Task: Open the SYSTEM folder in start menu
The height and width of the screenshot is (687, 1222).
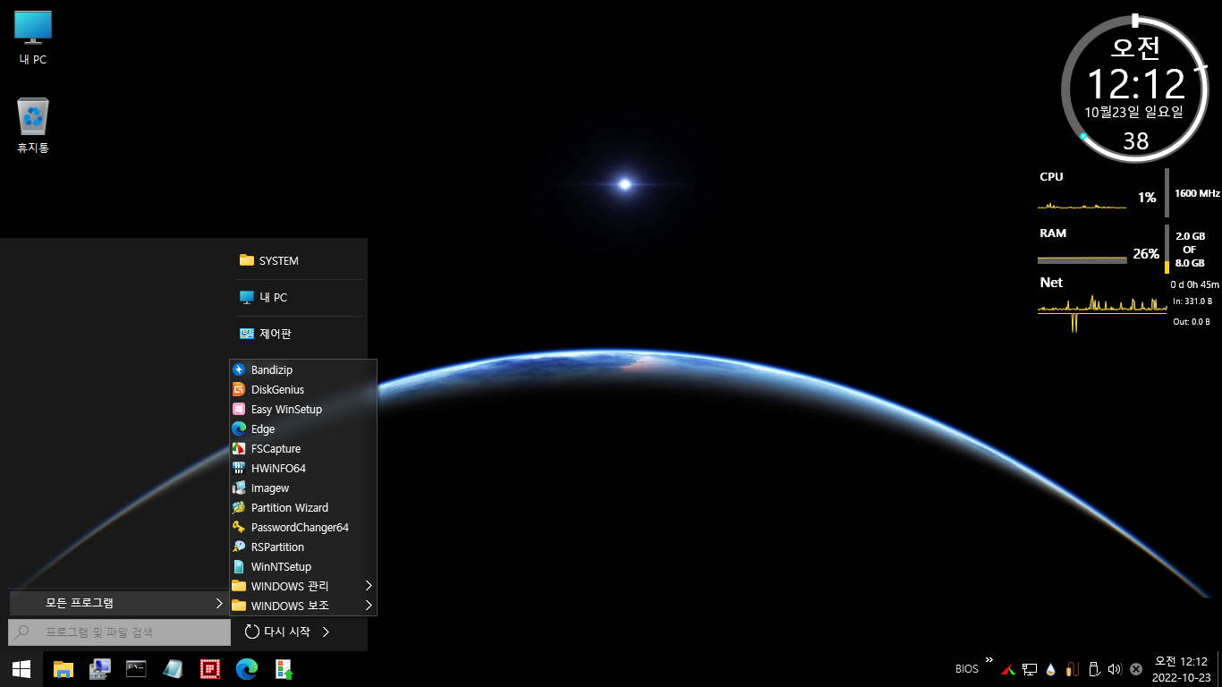Action: (x=300, y=260)
